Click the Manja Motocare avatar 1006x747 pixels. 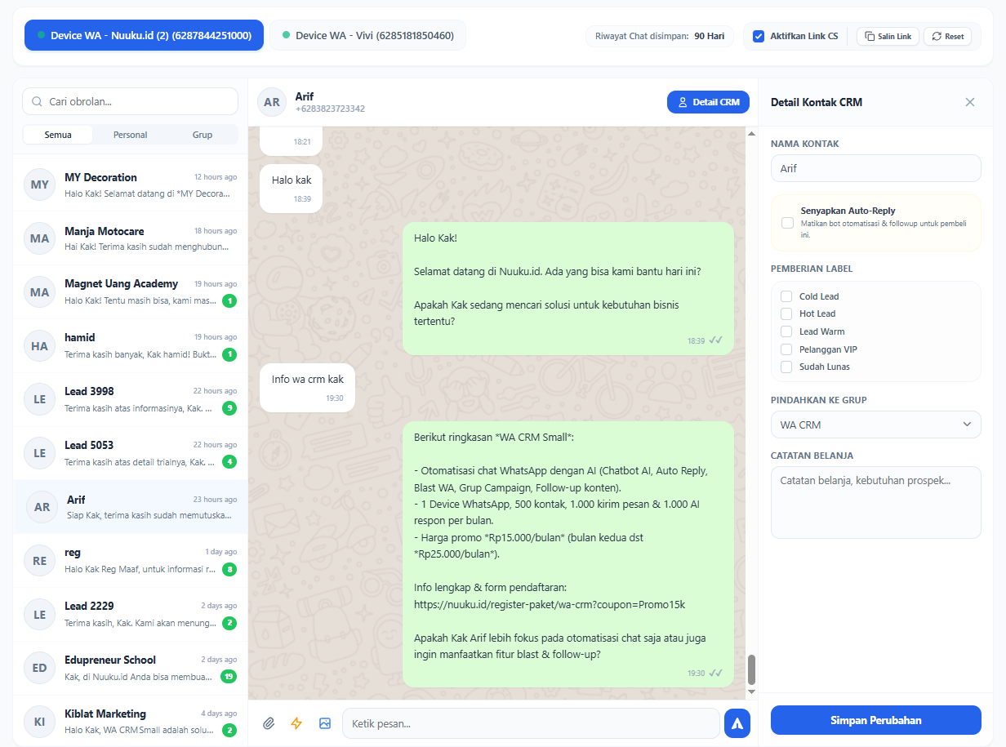pos(40,238)
